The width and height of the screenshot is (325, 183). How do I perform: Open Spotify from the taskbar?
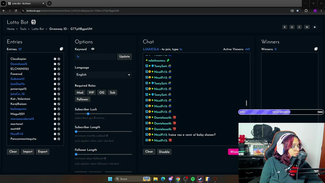[193, 179]
